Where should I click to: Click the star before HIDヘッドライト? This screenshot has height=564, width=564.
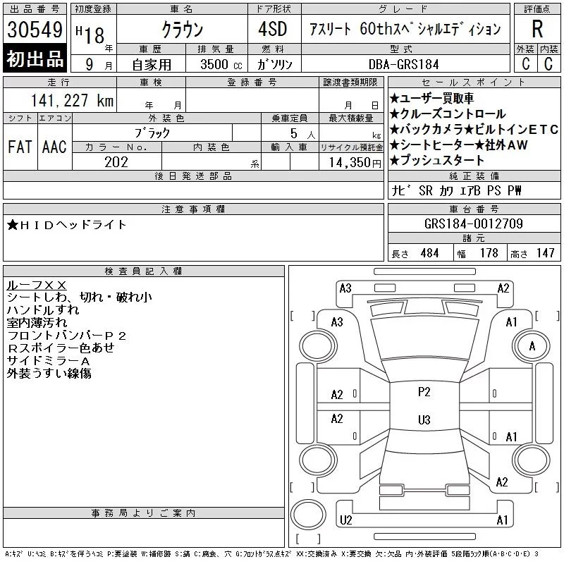click(x=12, y=225)
